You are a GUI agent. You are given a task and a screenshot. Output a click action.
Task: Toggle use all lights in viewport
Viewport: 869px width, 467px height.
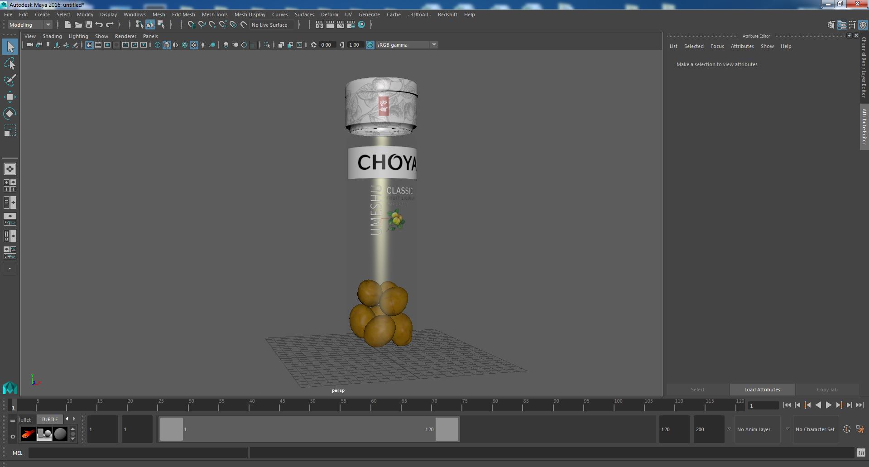tap(203, 45)
